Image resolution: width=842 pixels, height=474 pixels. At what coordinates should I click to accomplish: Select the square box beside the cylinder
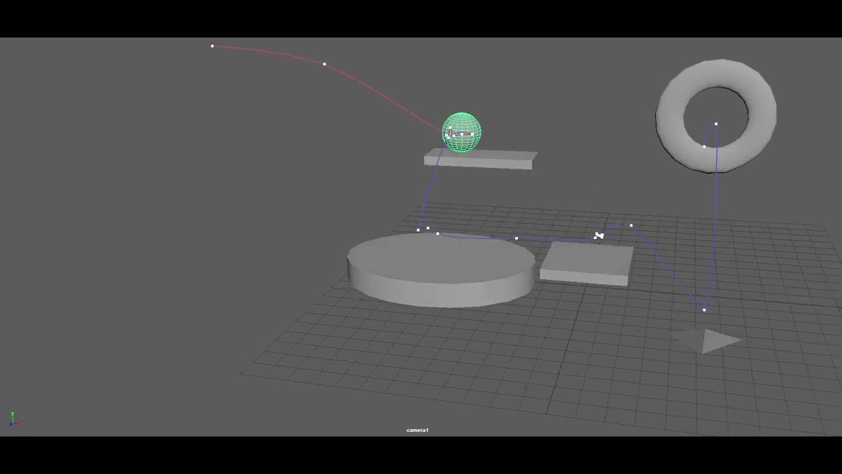tap(586, 264)
